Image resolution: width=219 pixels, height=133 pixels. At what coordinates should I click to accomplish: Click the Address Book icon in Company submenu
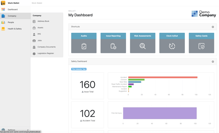[34, 21]
